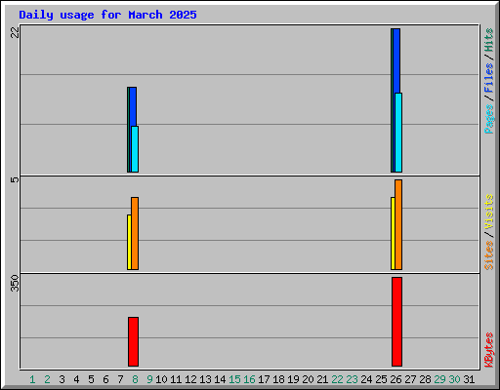Click the day 8 blue Files bar
This screenshot has width=500, height=390.
(133, 106)
